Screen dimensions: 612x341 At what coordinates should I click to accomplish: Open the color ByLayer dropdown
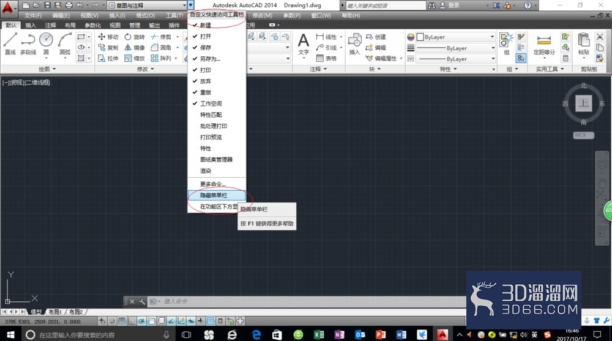click(456, 37)
